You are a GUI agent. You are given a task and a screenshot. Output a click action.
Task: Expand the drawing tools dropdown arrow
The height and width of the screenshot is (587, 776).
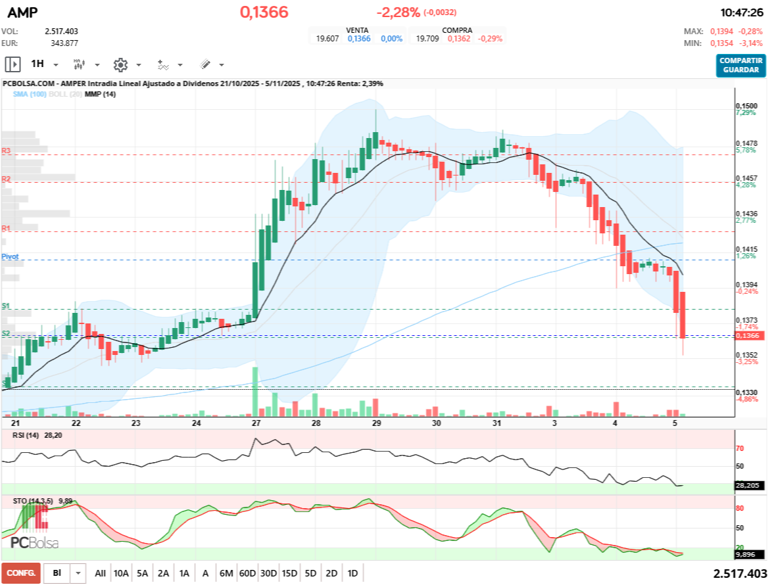pyautogui.click(x=222, y=65)
